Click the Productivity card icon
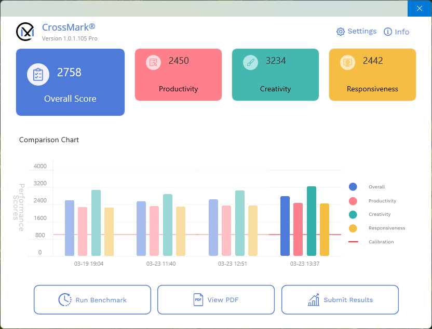432x329 pixels. pos(153,62)
